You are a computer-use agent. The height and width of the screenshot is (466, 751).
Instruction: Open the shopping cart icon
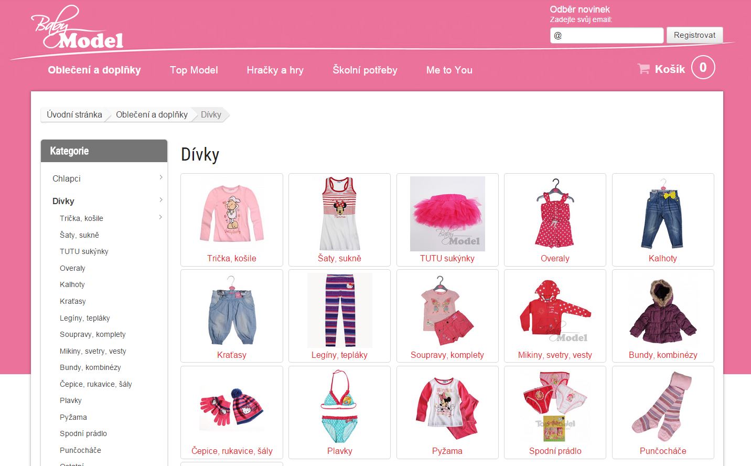[x=643, y=69]
